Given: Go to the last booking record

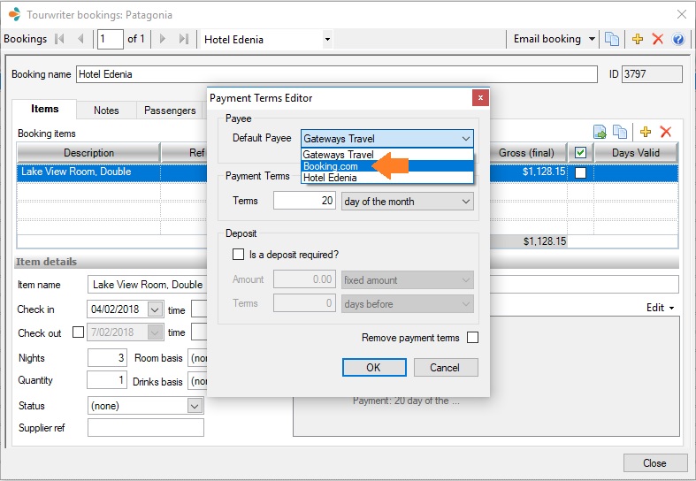Looking at the screenshot, I should 184,39.
